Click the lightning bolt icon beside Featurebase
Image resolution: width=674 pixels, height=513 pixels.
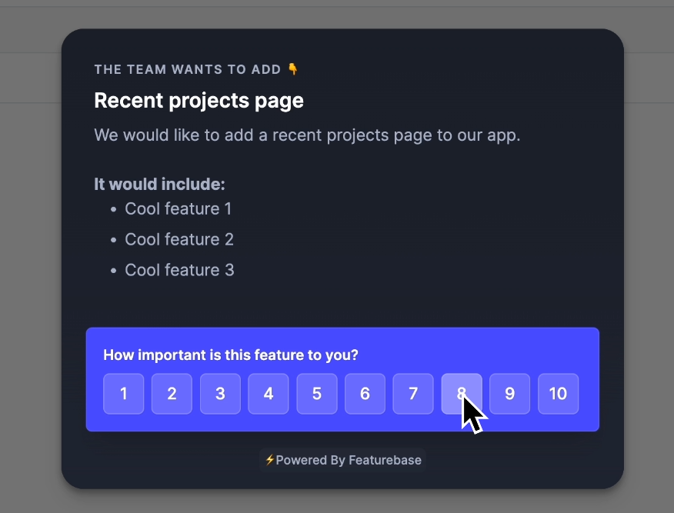[269, 460]
